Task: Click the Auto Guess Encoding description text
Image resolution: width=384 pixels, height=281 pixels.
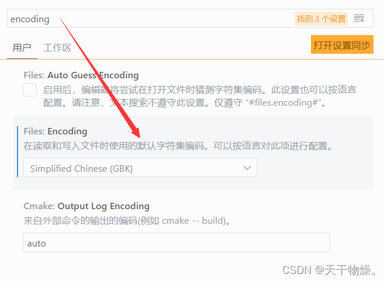Action: (199, 96)
